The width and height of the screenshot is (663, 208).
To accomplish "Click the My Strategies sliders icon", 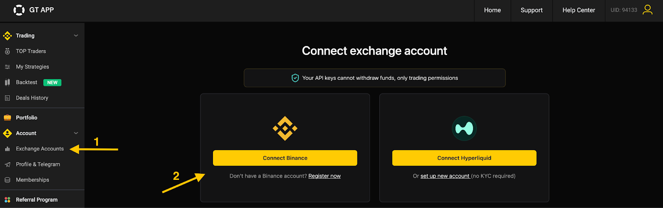I will tap(7, 67).
